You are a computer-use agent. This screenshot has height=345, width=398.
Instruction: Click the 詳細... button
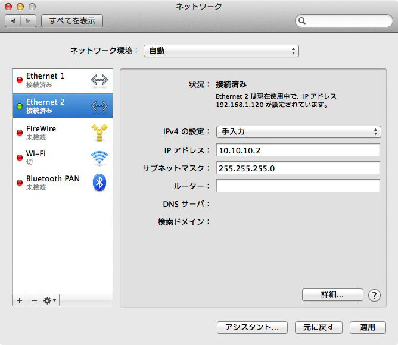pos(332,294)
